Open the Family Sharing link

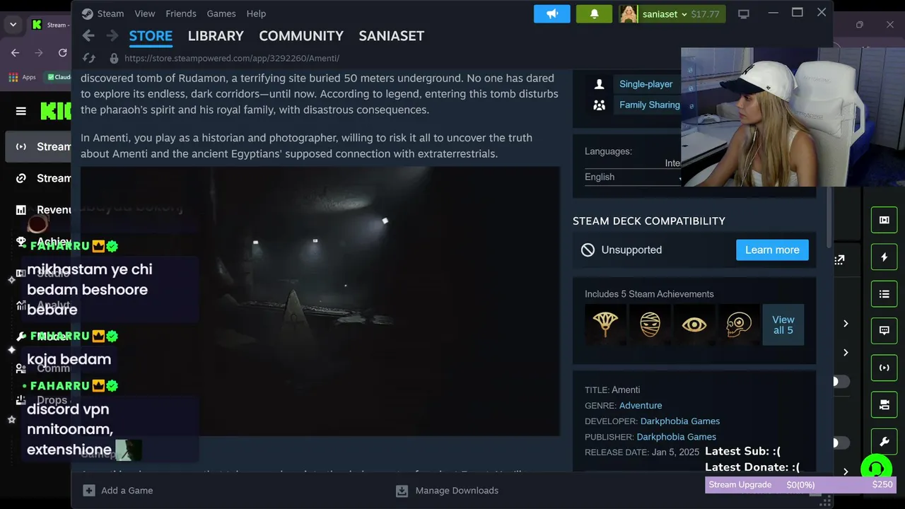click(x=650, y=105)
